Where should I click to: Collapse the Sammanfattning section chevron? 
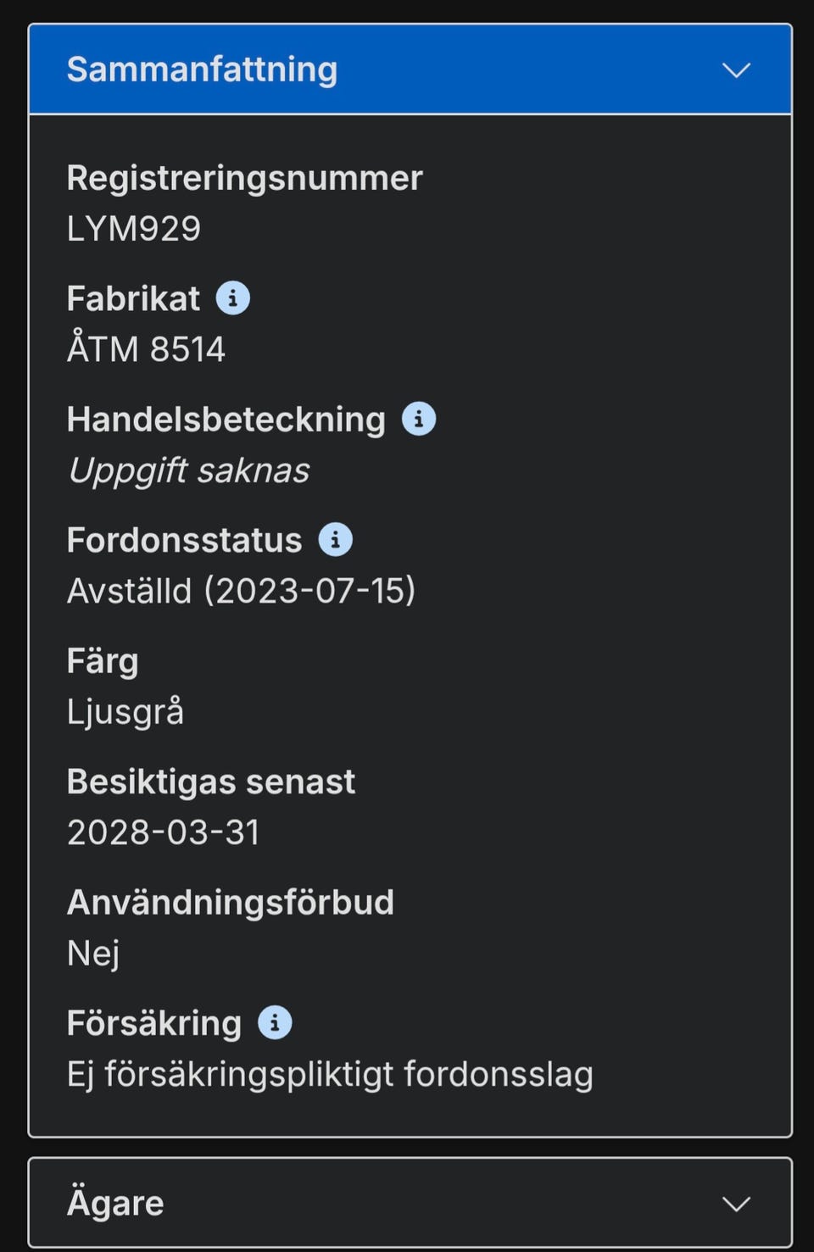click(736, 70)
